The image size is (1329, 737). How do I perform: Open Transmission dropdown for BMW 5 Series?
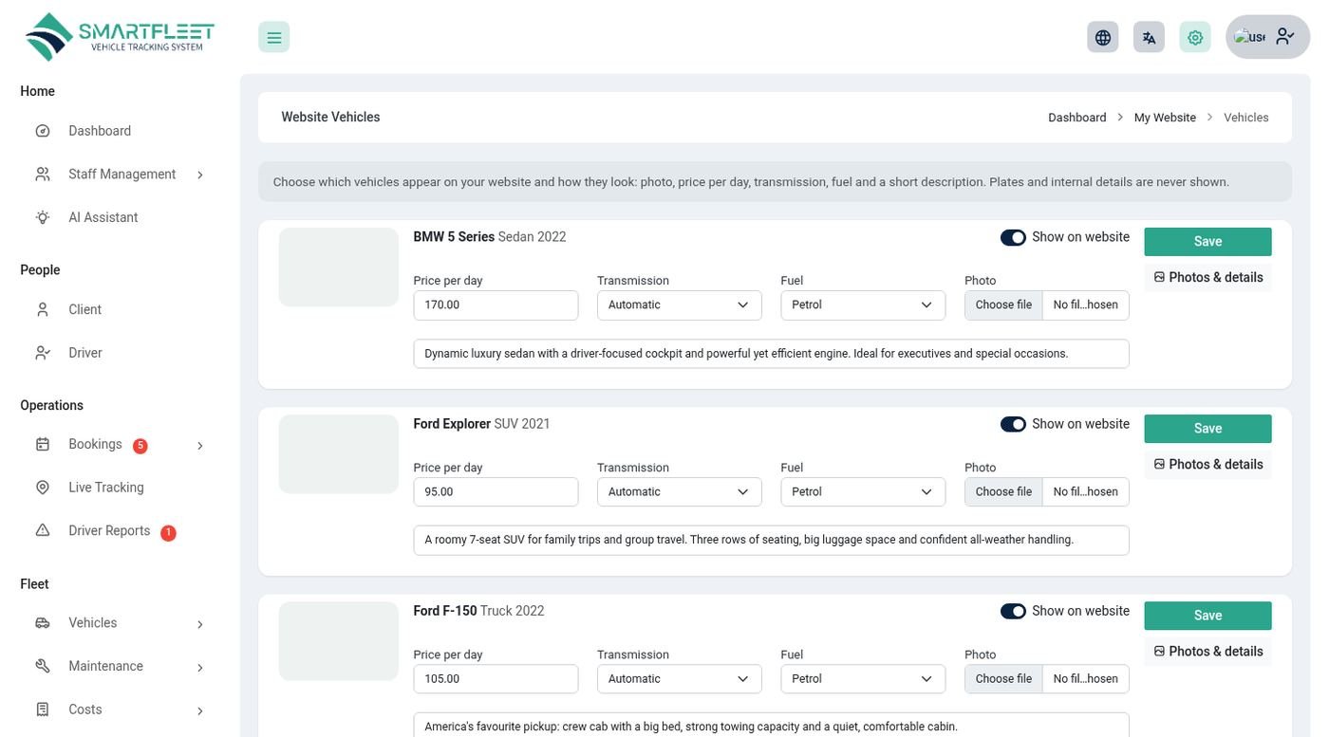click(680, 305)
